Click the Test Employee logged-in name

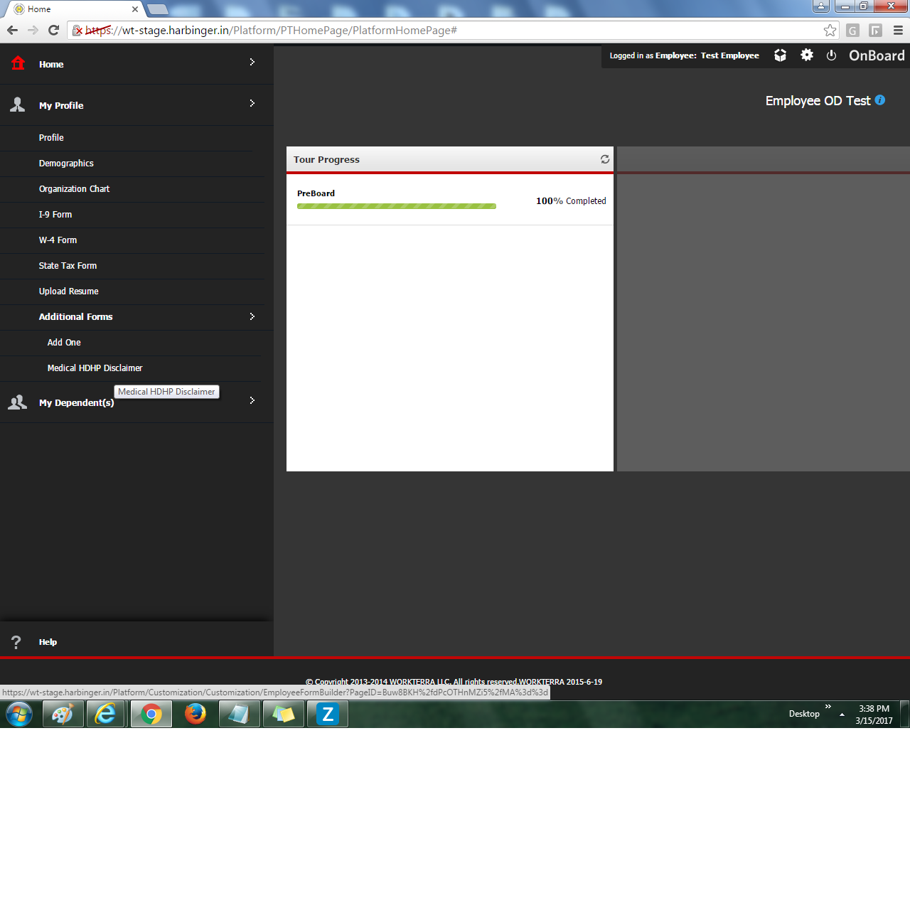730,55
